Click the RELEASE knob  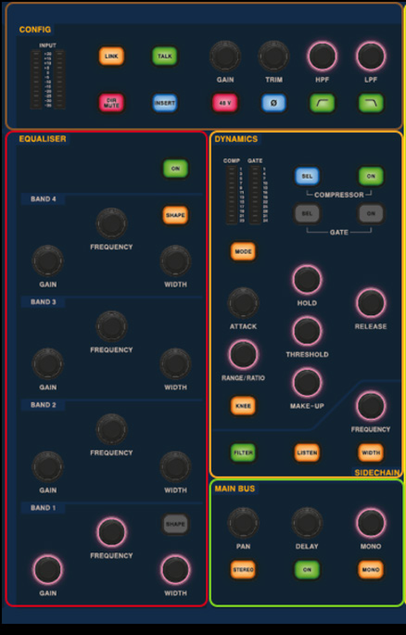tap(371, 303)
